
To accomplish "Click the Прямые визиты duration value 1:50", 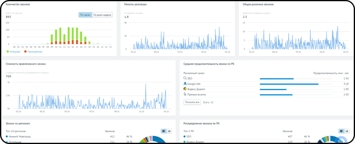I will 346,95.
